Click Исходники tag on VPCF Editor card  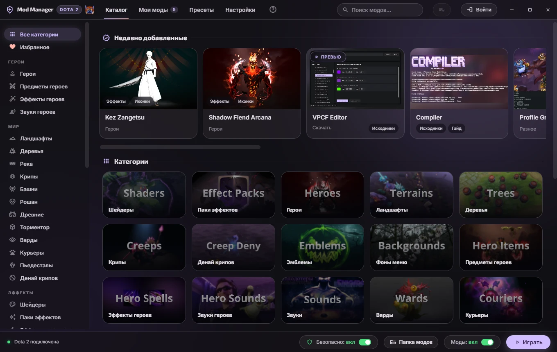click(x=383, y=128)
